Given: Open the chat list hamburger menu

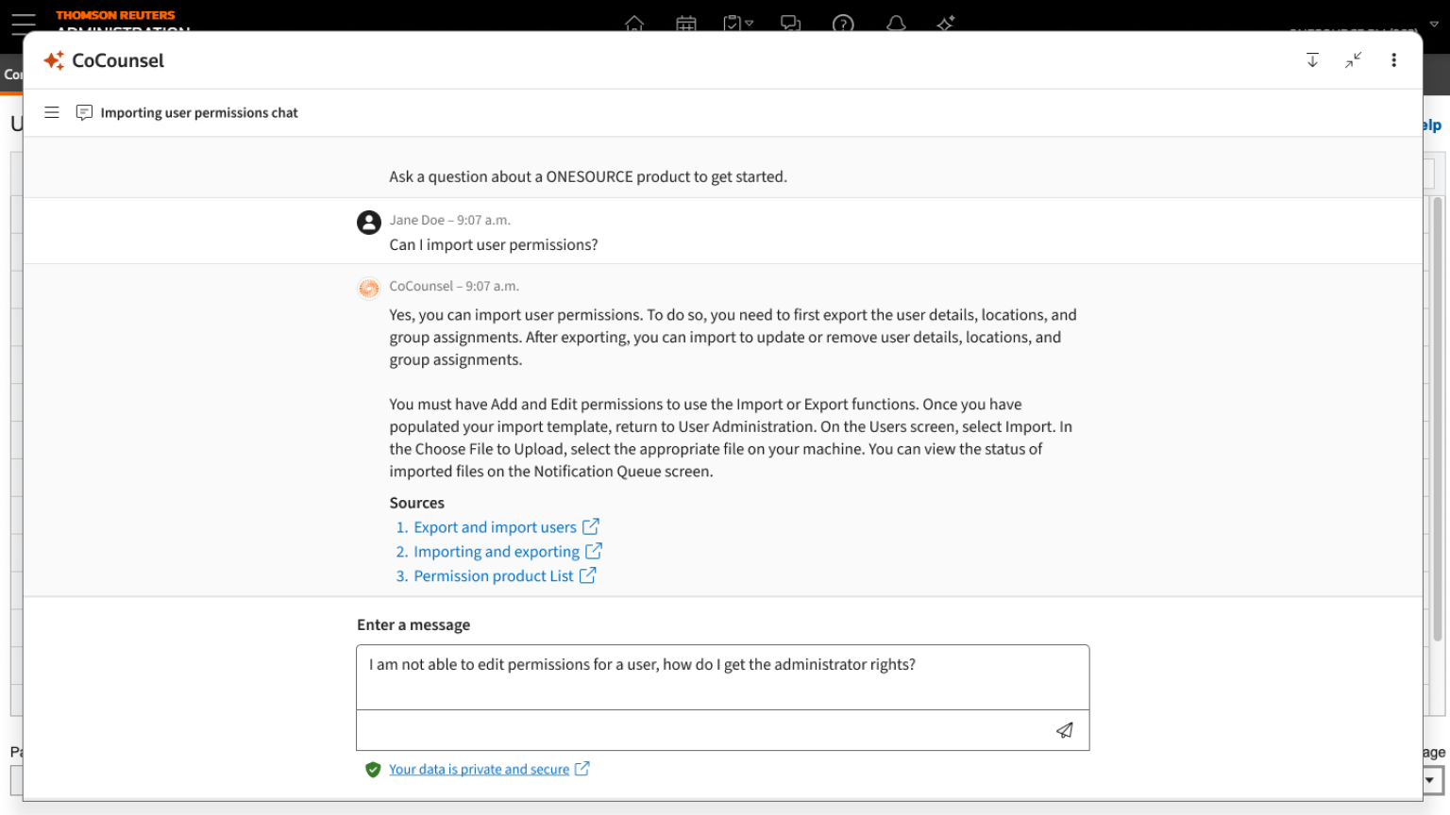Looking at the screenshot, I should (52, 112).
